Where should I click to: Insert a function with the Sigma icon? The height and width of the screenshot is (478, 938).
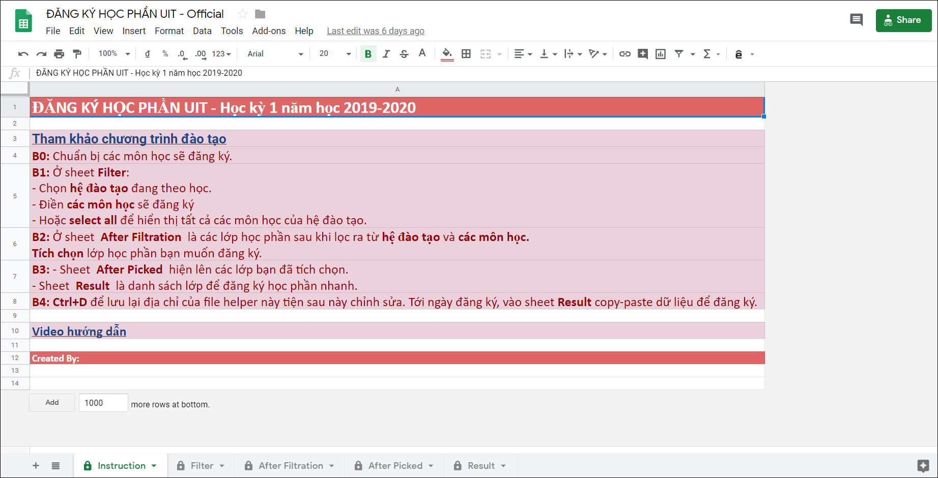pyautogui.click(x=706, y=53)
